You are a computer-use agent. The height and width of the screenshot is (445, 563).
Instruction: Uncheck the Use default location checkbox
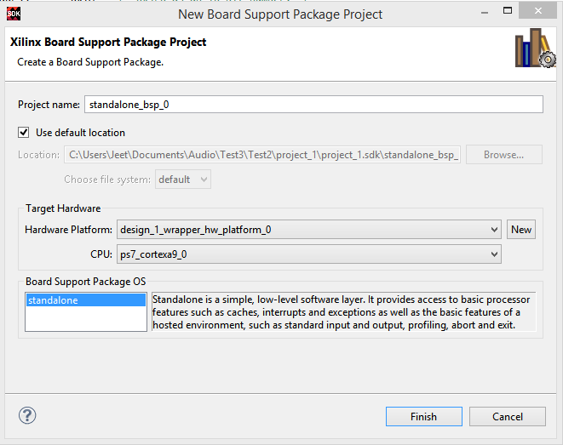(24, 133)
